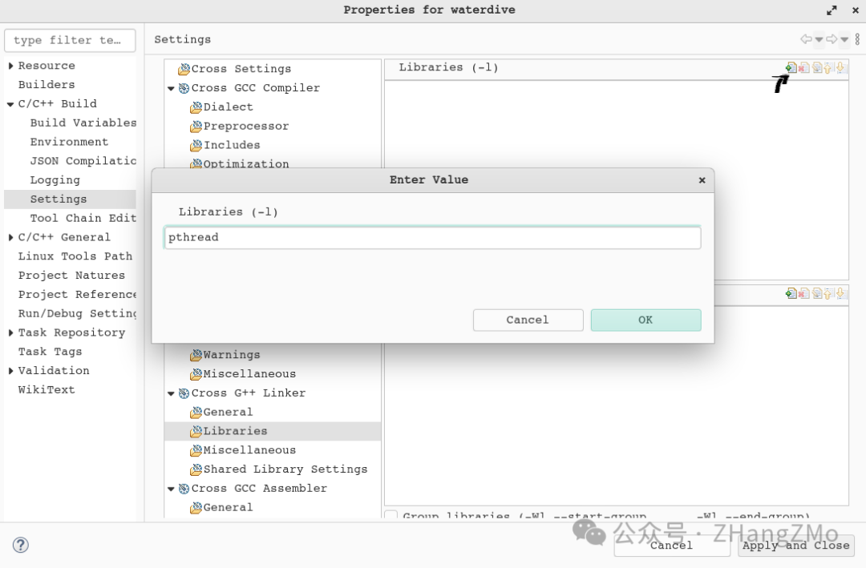
Task: Click Cancel in Enter Value dialog
Action: pyautogui.click(x=528, y=320)
